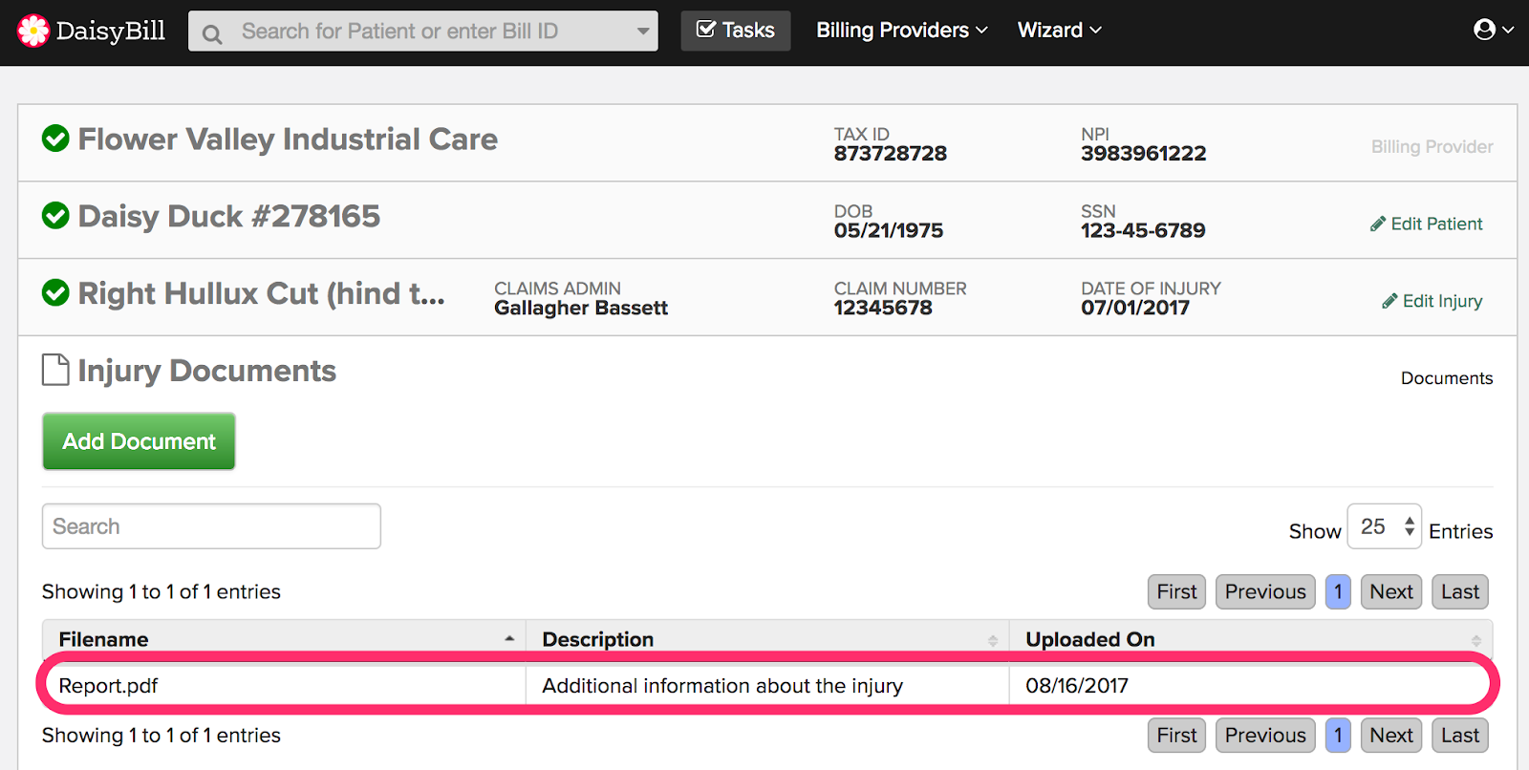Click the top Last pagination button
Screen dimensions: 1529x770
pyautogui.click(x=1460, y=591)
